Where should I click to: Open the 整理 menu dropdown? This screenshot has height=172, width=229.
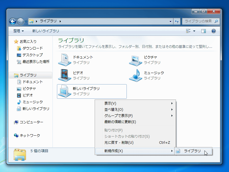pyautogui.click(x=18, y=31)
